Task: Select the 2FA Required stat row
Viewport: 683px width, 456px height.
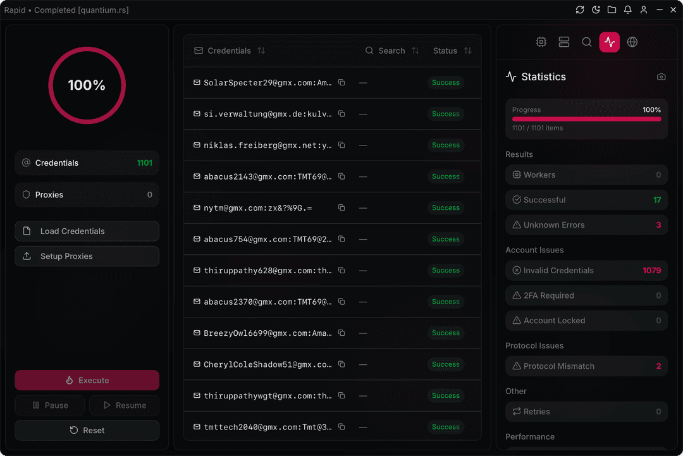Action: [x=586, y=295]
